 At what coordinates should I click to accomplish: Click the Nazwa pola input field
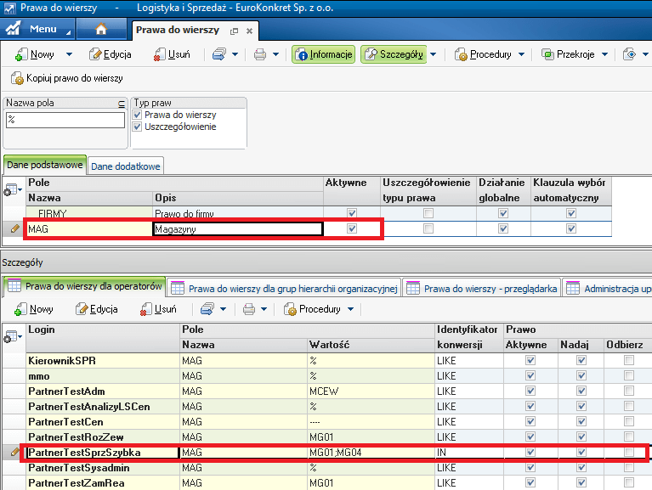click(x=64, y=121)
